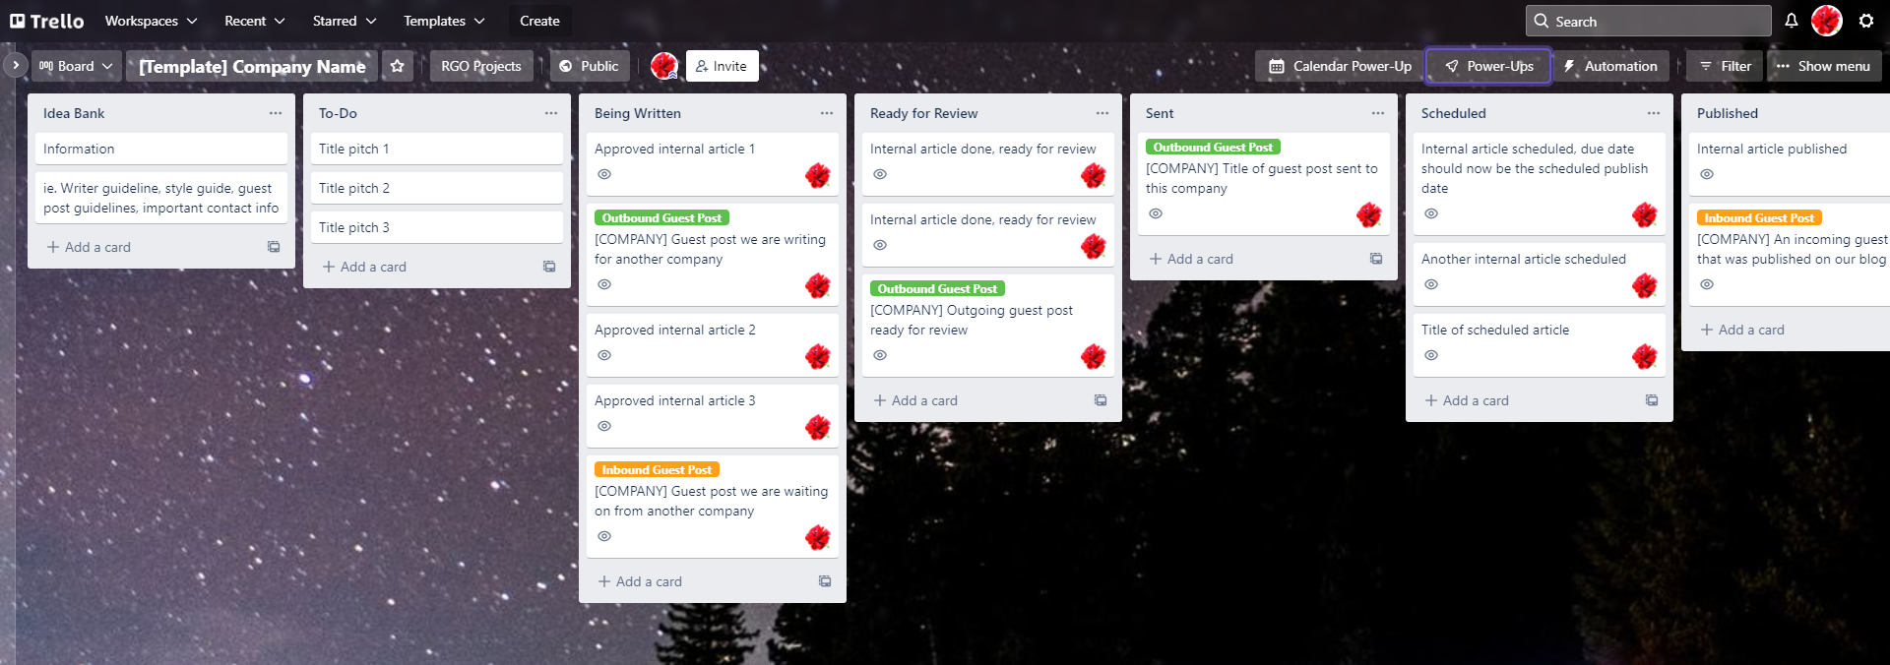Edit board title Company Name

pyautogui.click(x=252, y=66)
